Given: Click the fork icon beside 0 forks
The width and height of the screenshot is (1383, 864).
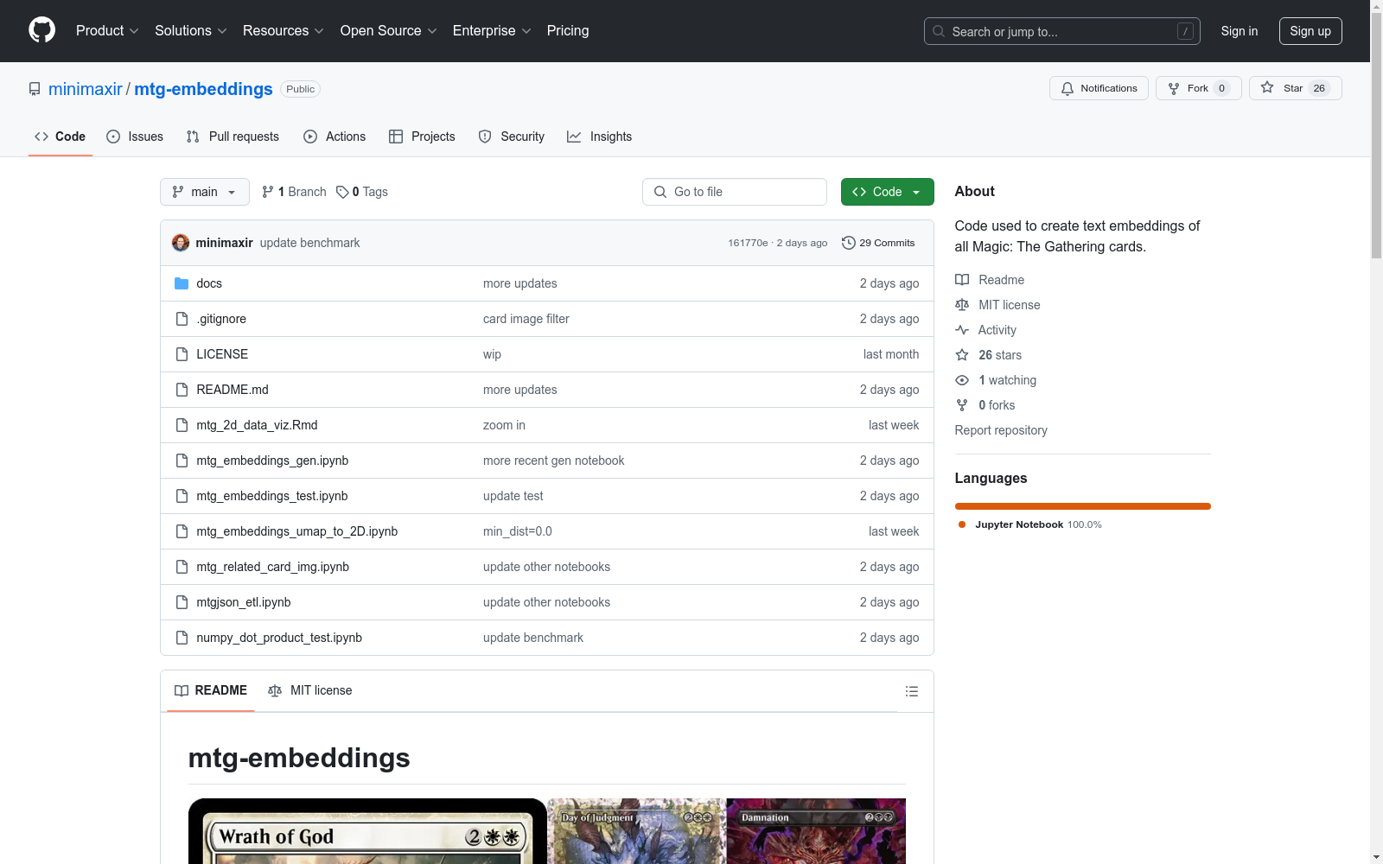Looking at the screenshot, I should click(x=962, y=405).
